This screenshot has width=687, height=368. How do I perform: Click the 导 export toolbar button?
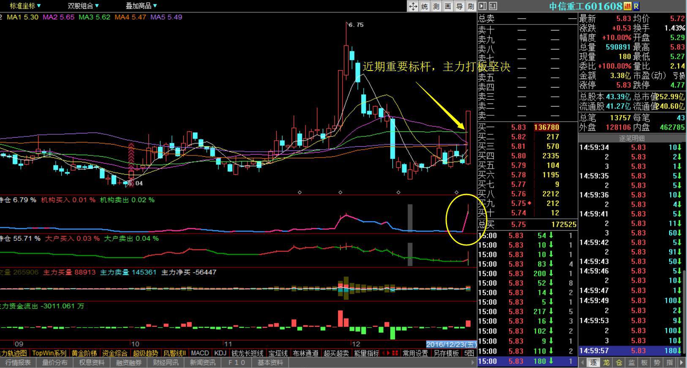click(x=459, y=6)
